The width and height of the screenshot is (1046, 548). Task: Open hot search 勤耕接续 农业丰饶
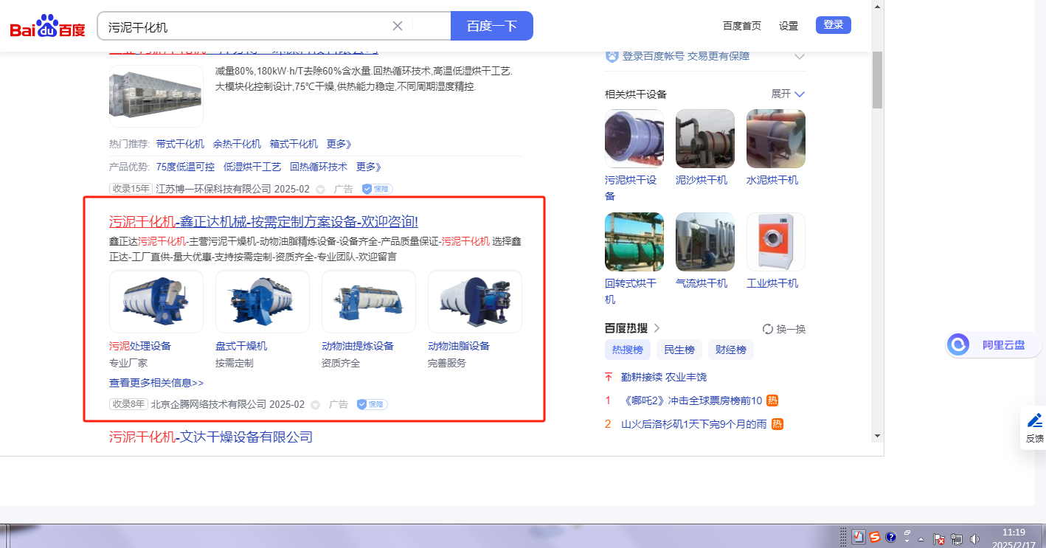coord(664,377)
